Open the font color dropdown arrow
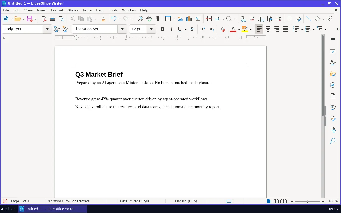 [x=239, y=29]
